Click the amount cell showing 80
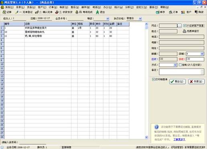 pyautogui.click(x=113, y=36)
